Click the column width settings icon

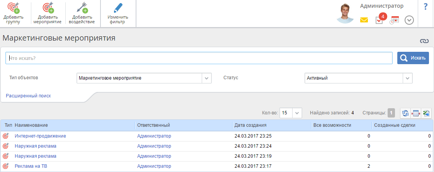pos(416,113)
